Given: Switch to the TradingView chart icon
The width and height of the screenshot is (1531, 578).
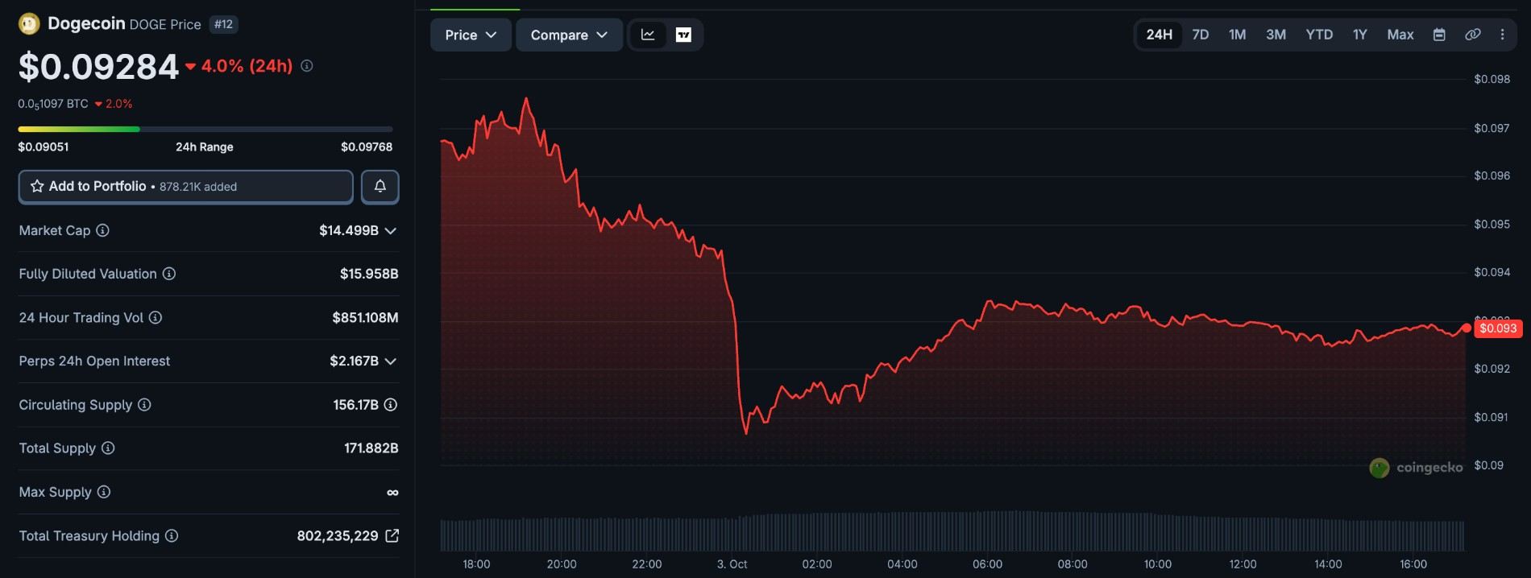Looking at the screenshot, I should click(683, 35).
